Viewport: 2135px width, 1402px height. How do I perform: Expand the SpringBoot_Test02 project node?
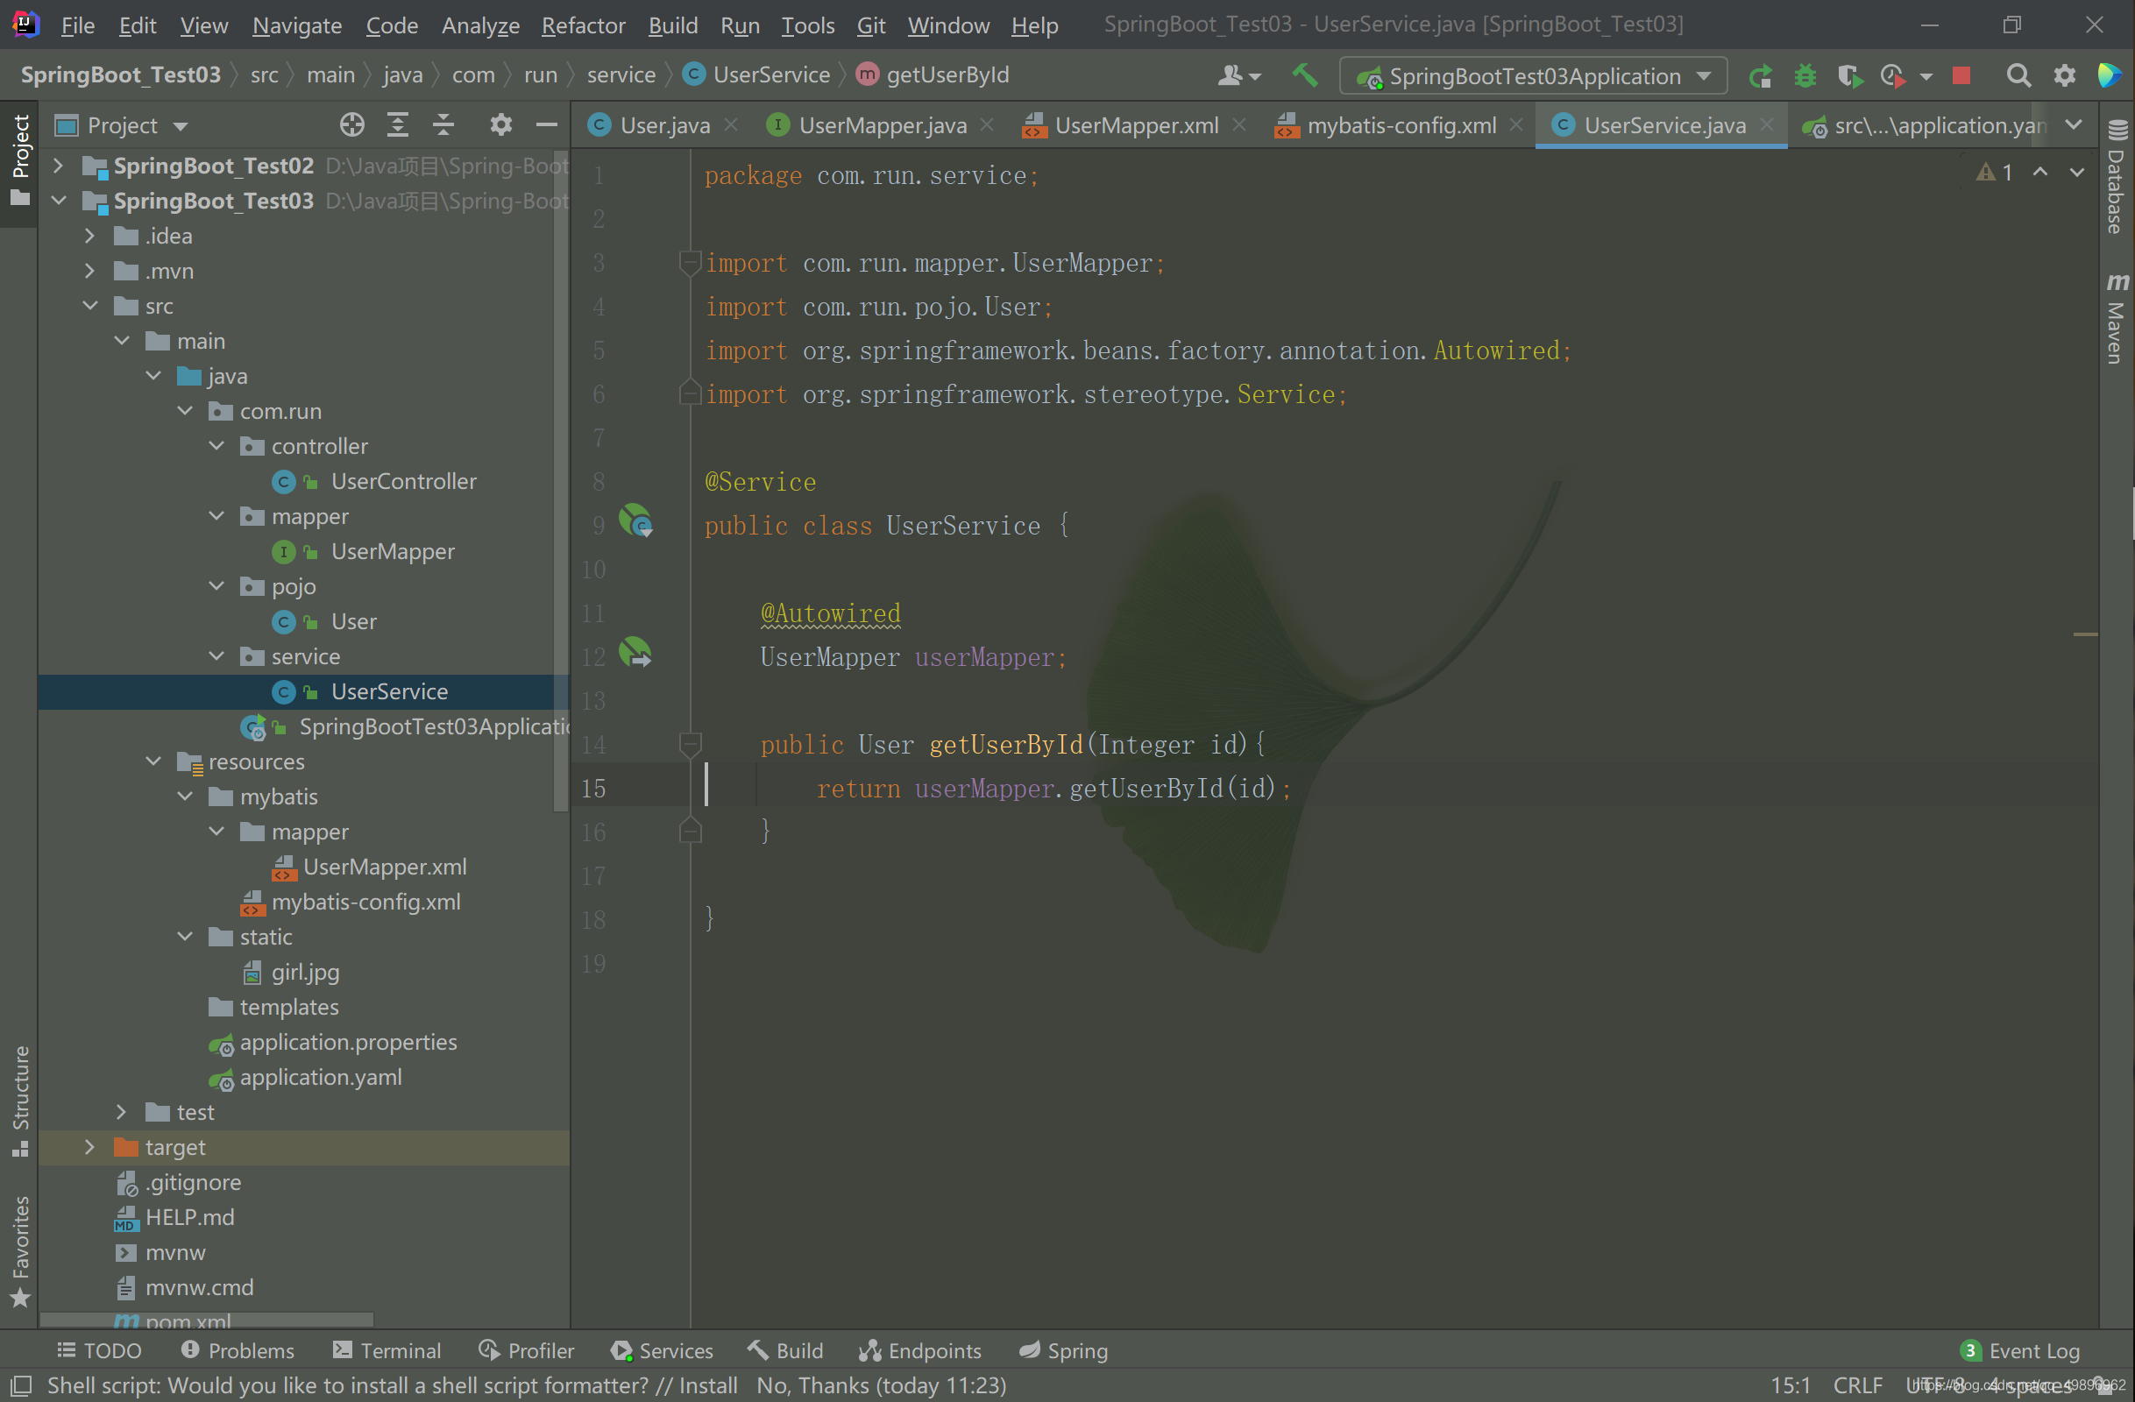pyautogui.click(x=59, y=165)
